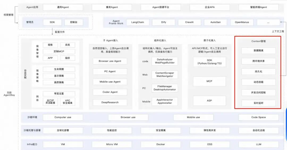This screenshot has width=287, height=150.
Task: Select the 弹性高并发 box
Action: tap(210, 131)
